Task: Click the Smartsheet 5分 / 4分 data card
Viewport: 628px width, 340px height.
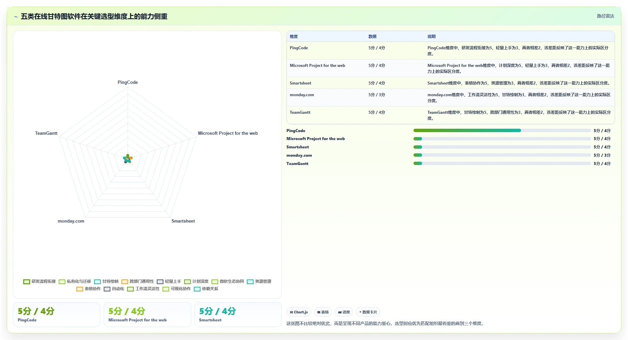Action: point(238,314)
